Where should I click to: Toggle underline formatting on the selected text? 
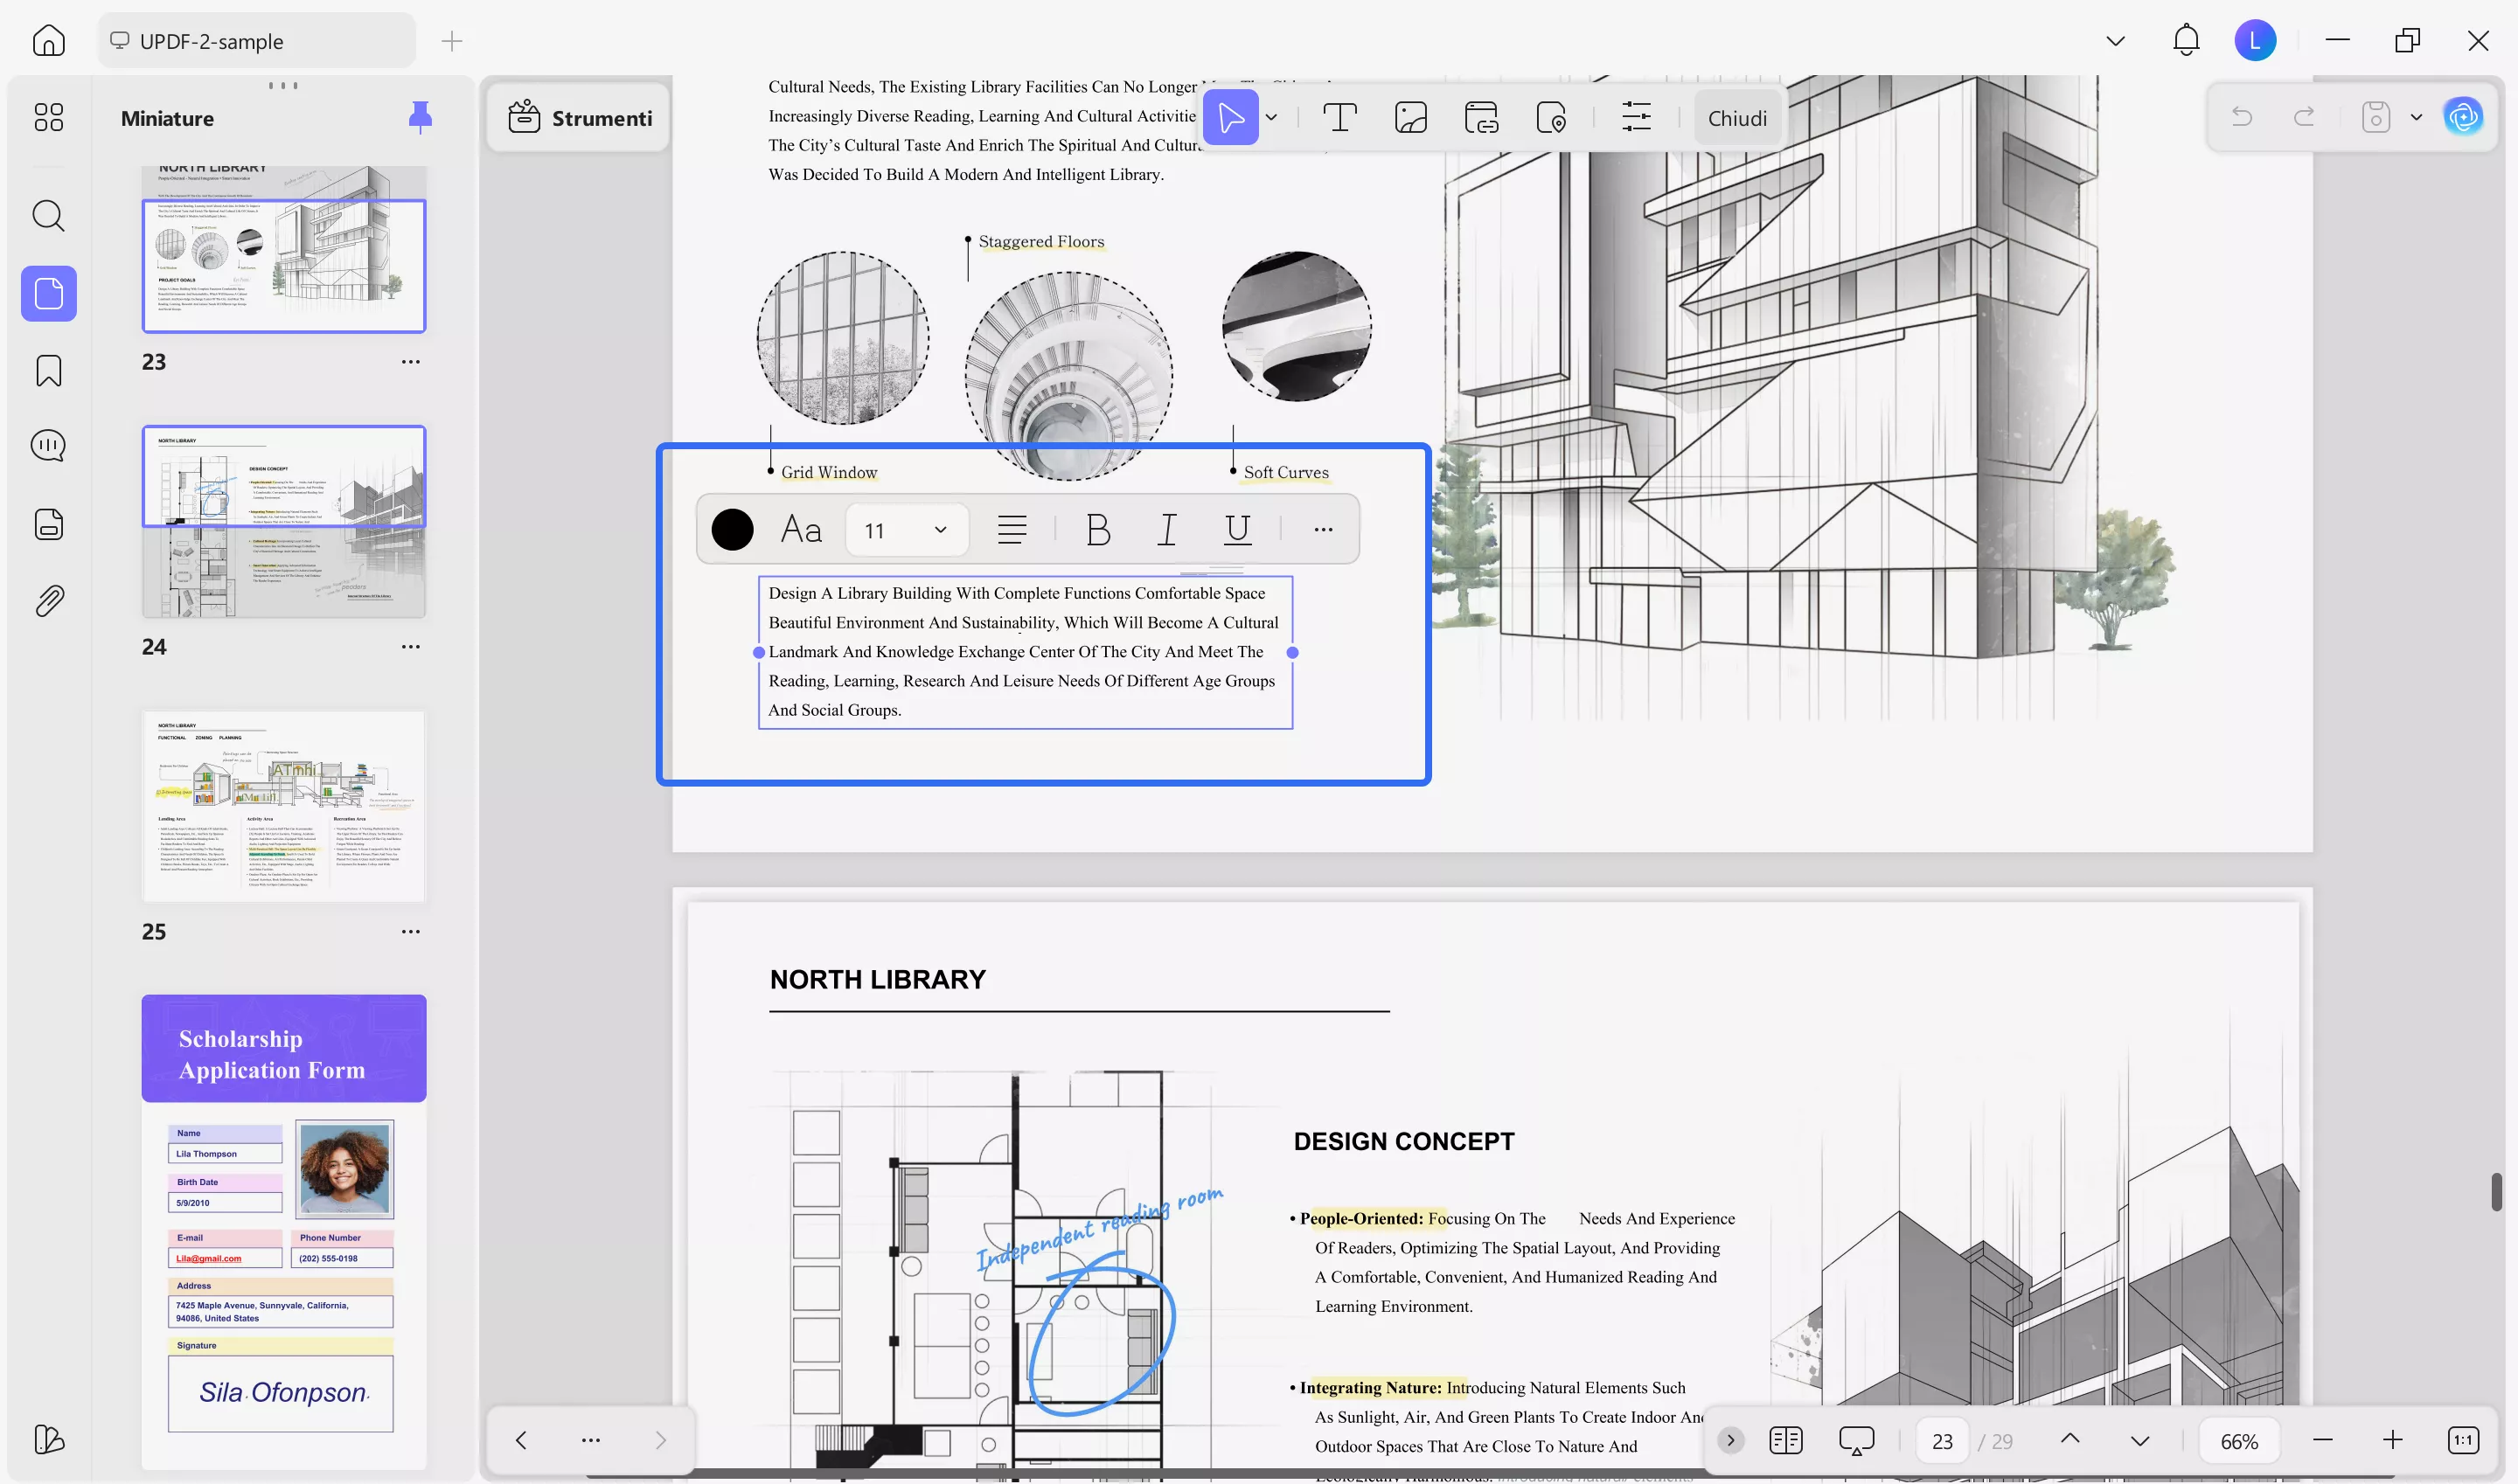1236,529
